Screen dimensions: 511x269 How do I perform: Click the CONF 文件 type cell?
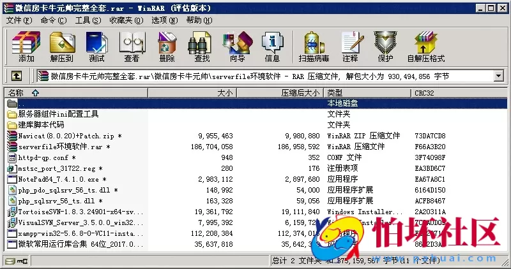pyautogui.click(x=344, y=157)
